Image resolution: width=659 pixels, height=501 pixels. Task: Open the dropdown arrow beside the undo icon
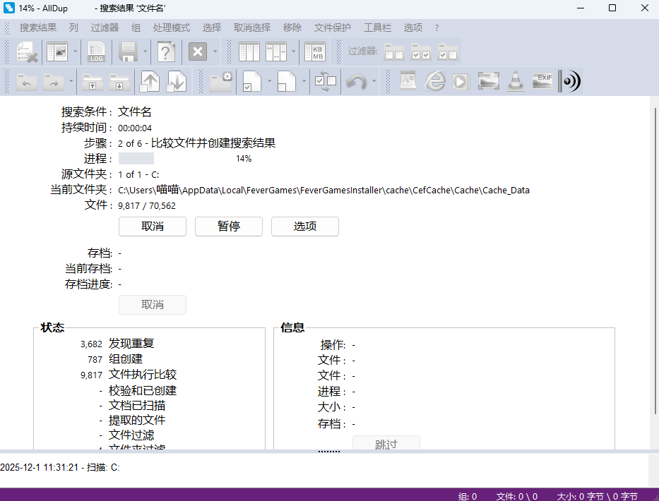[374, 81]
